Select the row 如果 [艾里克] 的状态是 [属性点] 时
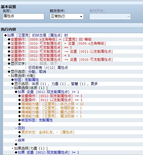143x155 pixels. [x=73, y=35]
